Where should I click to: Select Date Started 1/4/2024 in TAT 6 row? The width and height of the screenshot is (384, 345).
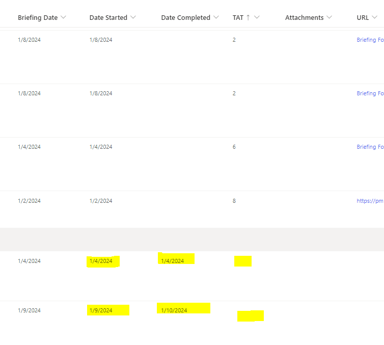(101, 147)
